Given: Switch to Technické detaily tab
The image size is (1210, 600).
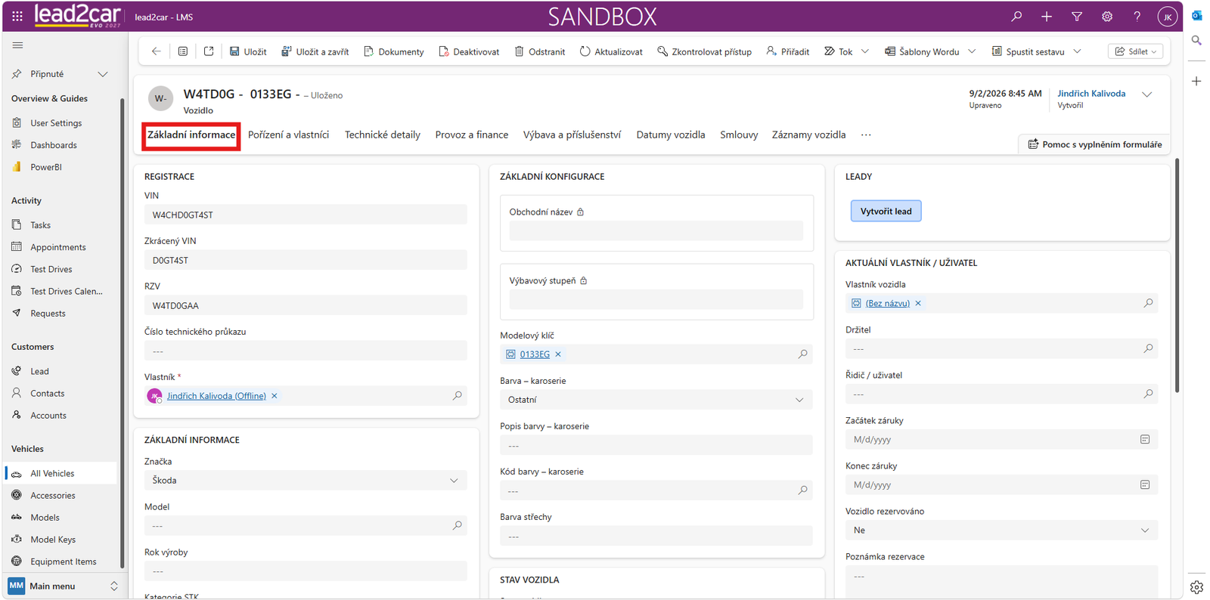Looking at the screenshot, I should pyautogui.click(x=383, y=135).
